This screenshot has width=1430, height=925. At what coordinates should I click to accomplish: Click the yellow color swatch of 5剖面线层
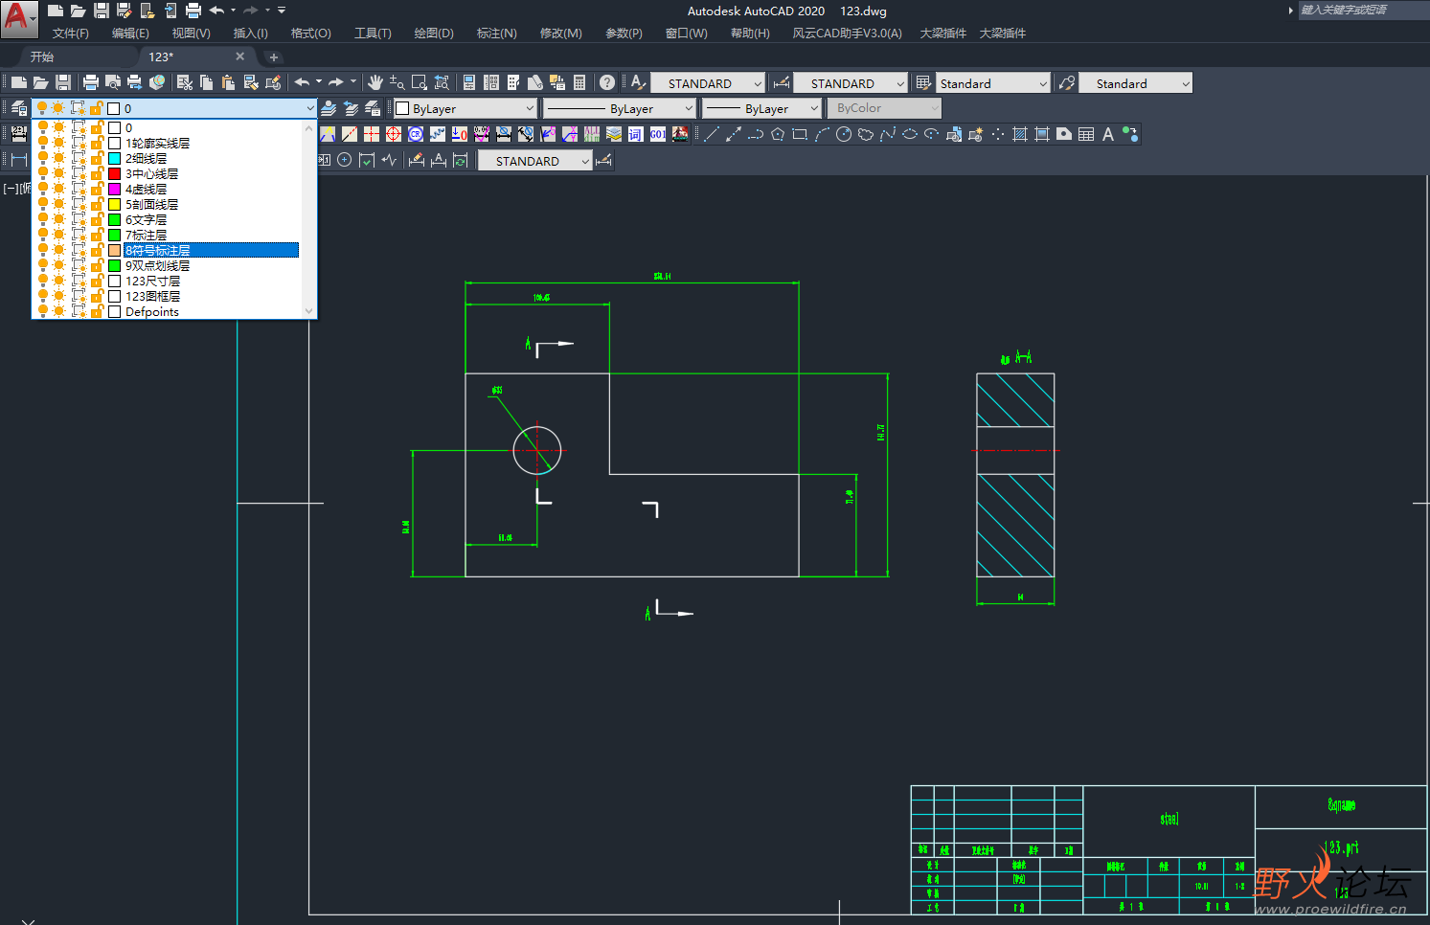114,204
